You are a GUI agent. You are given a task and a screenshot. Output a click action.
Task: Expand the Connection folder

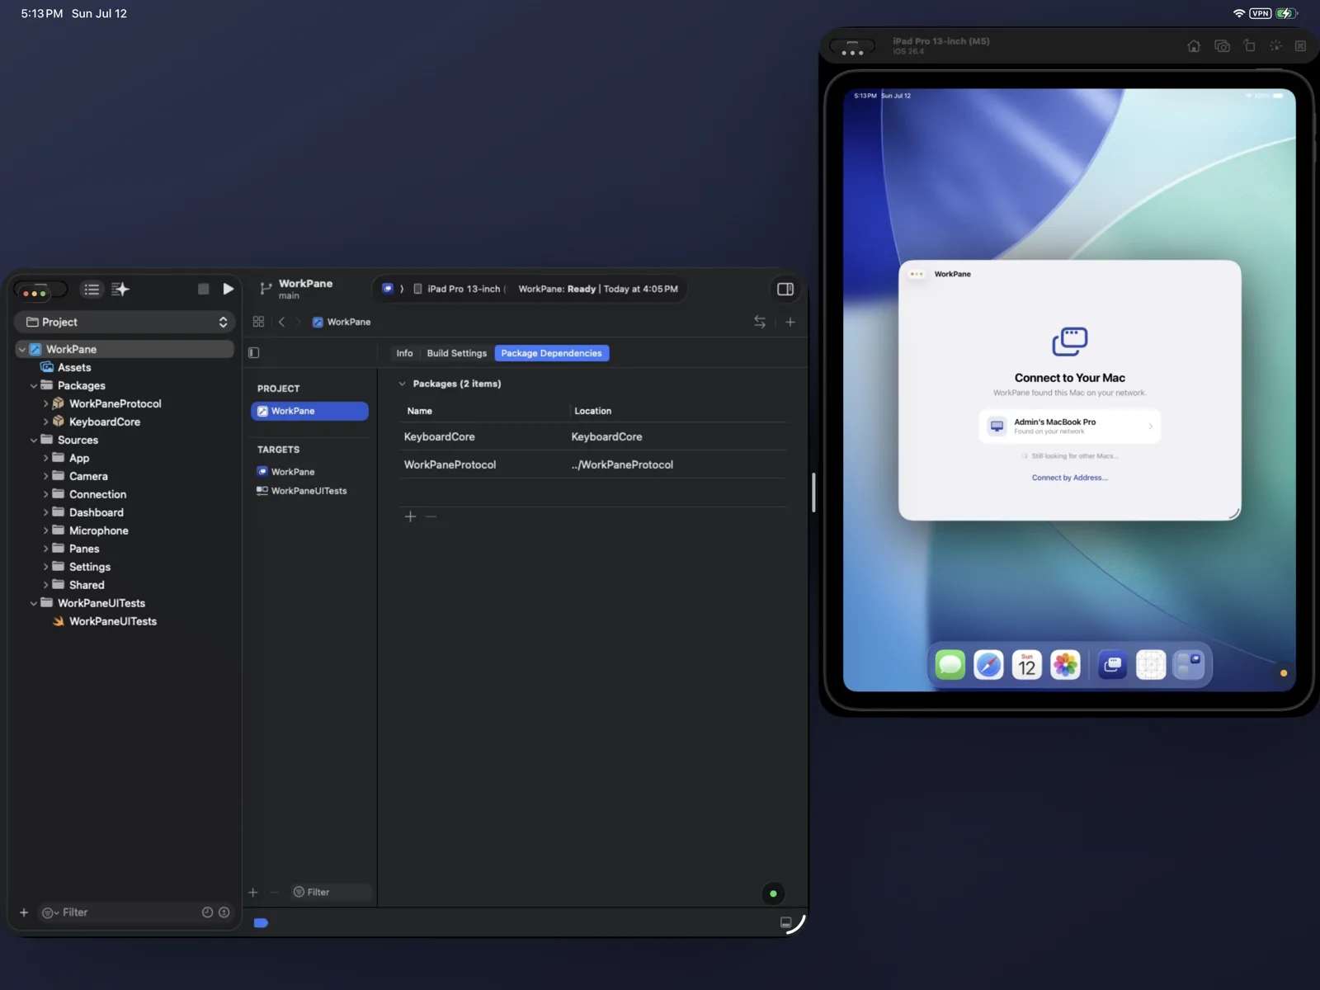coord(45,494)
